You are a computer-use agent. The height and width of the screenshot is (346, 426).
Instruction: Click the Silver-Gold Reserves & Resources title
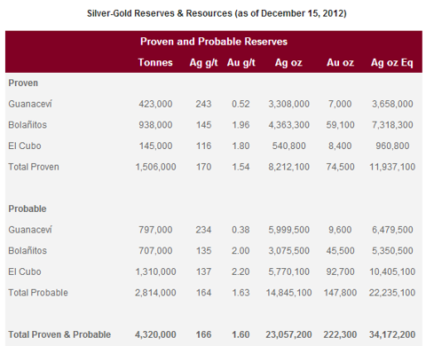tap(217, 13)
